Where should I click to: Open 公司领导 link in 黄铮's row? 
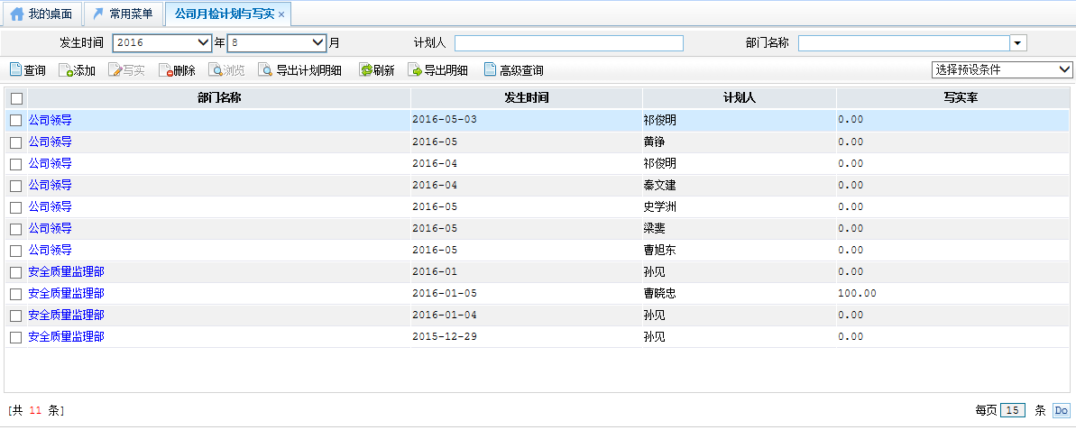click(51, 142)
